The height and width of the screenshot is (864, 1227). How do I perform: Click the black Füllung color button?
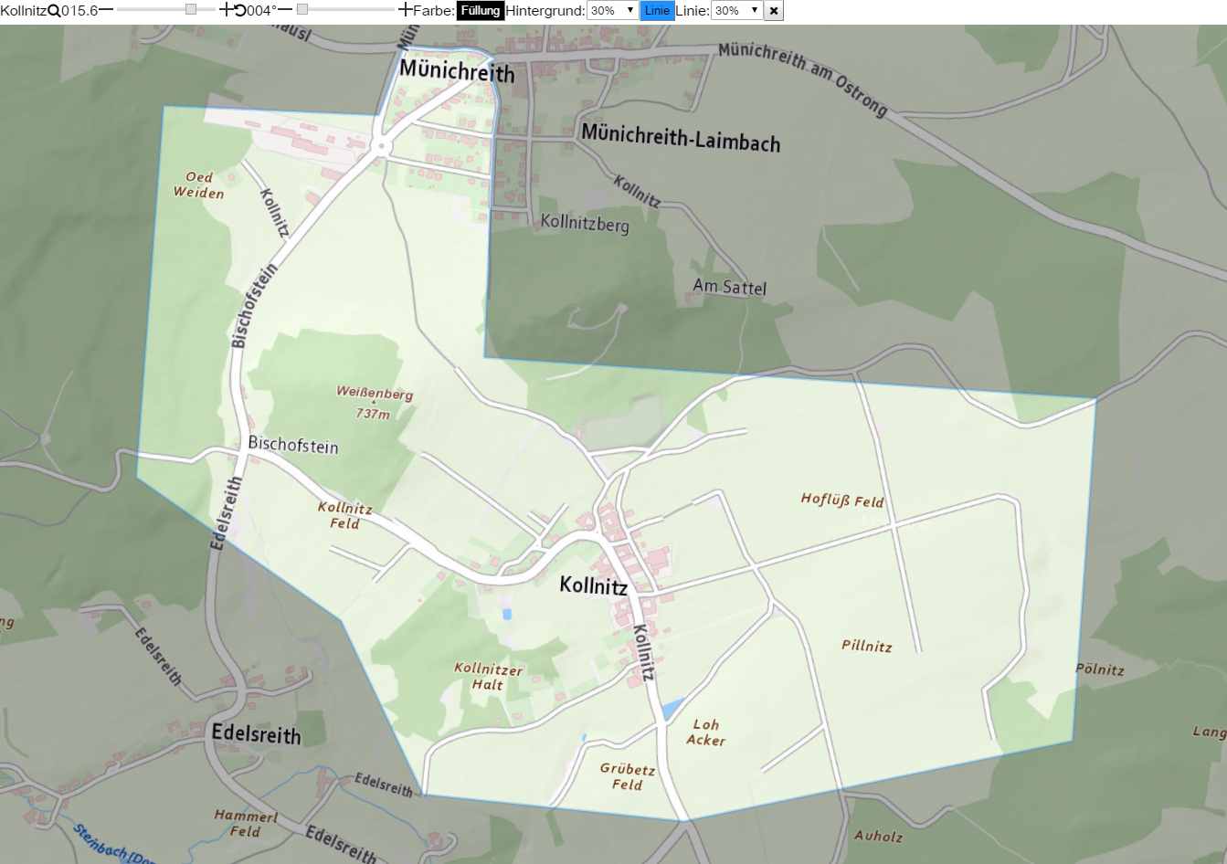[x=481, y=11]
